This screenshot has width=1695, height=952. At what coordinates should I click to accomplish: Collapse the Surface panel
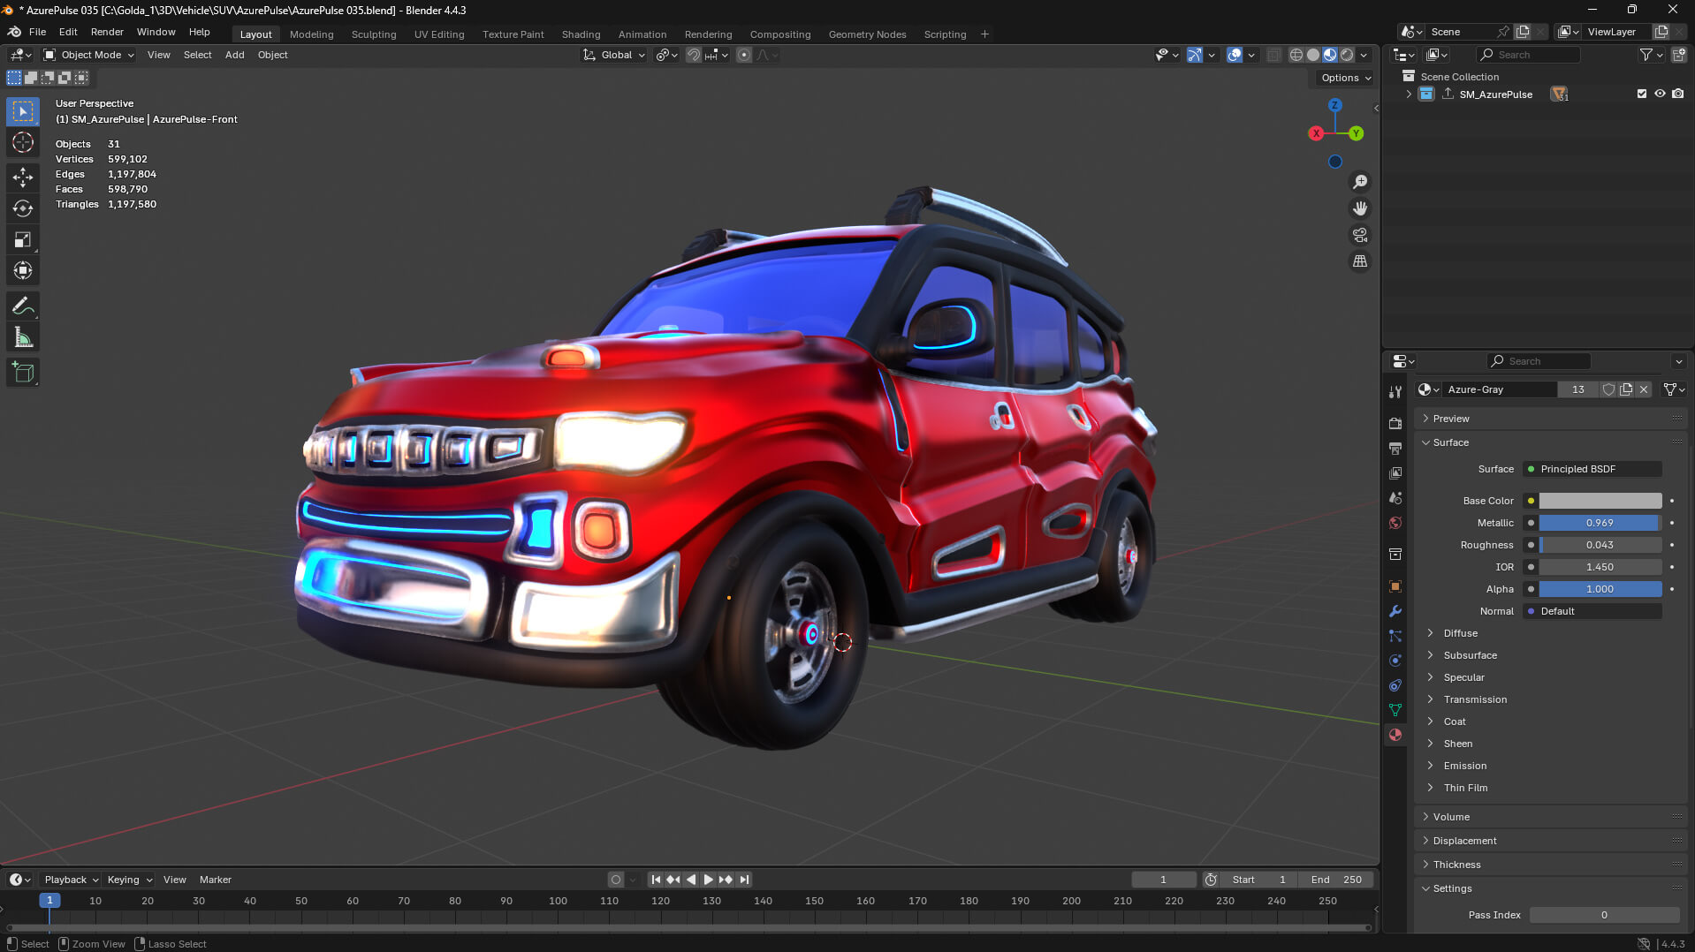pyautogui.click(x=1449, y=442)
